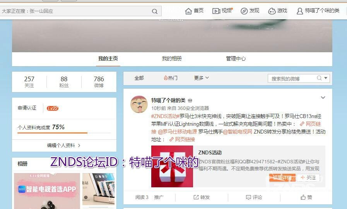Open the 游戏 gamepad icon
Viewport: 347px width, 209px height.
[x=272, y=11]
